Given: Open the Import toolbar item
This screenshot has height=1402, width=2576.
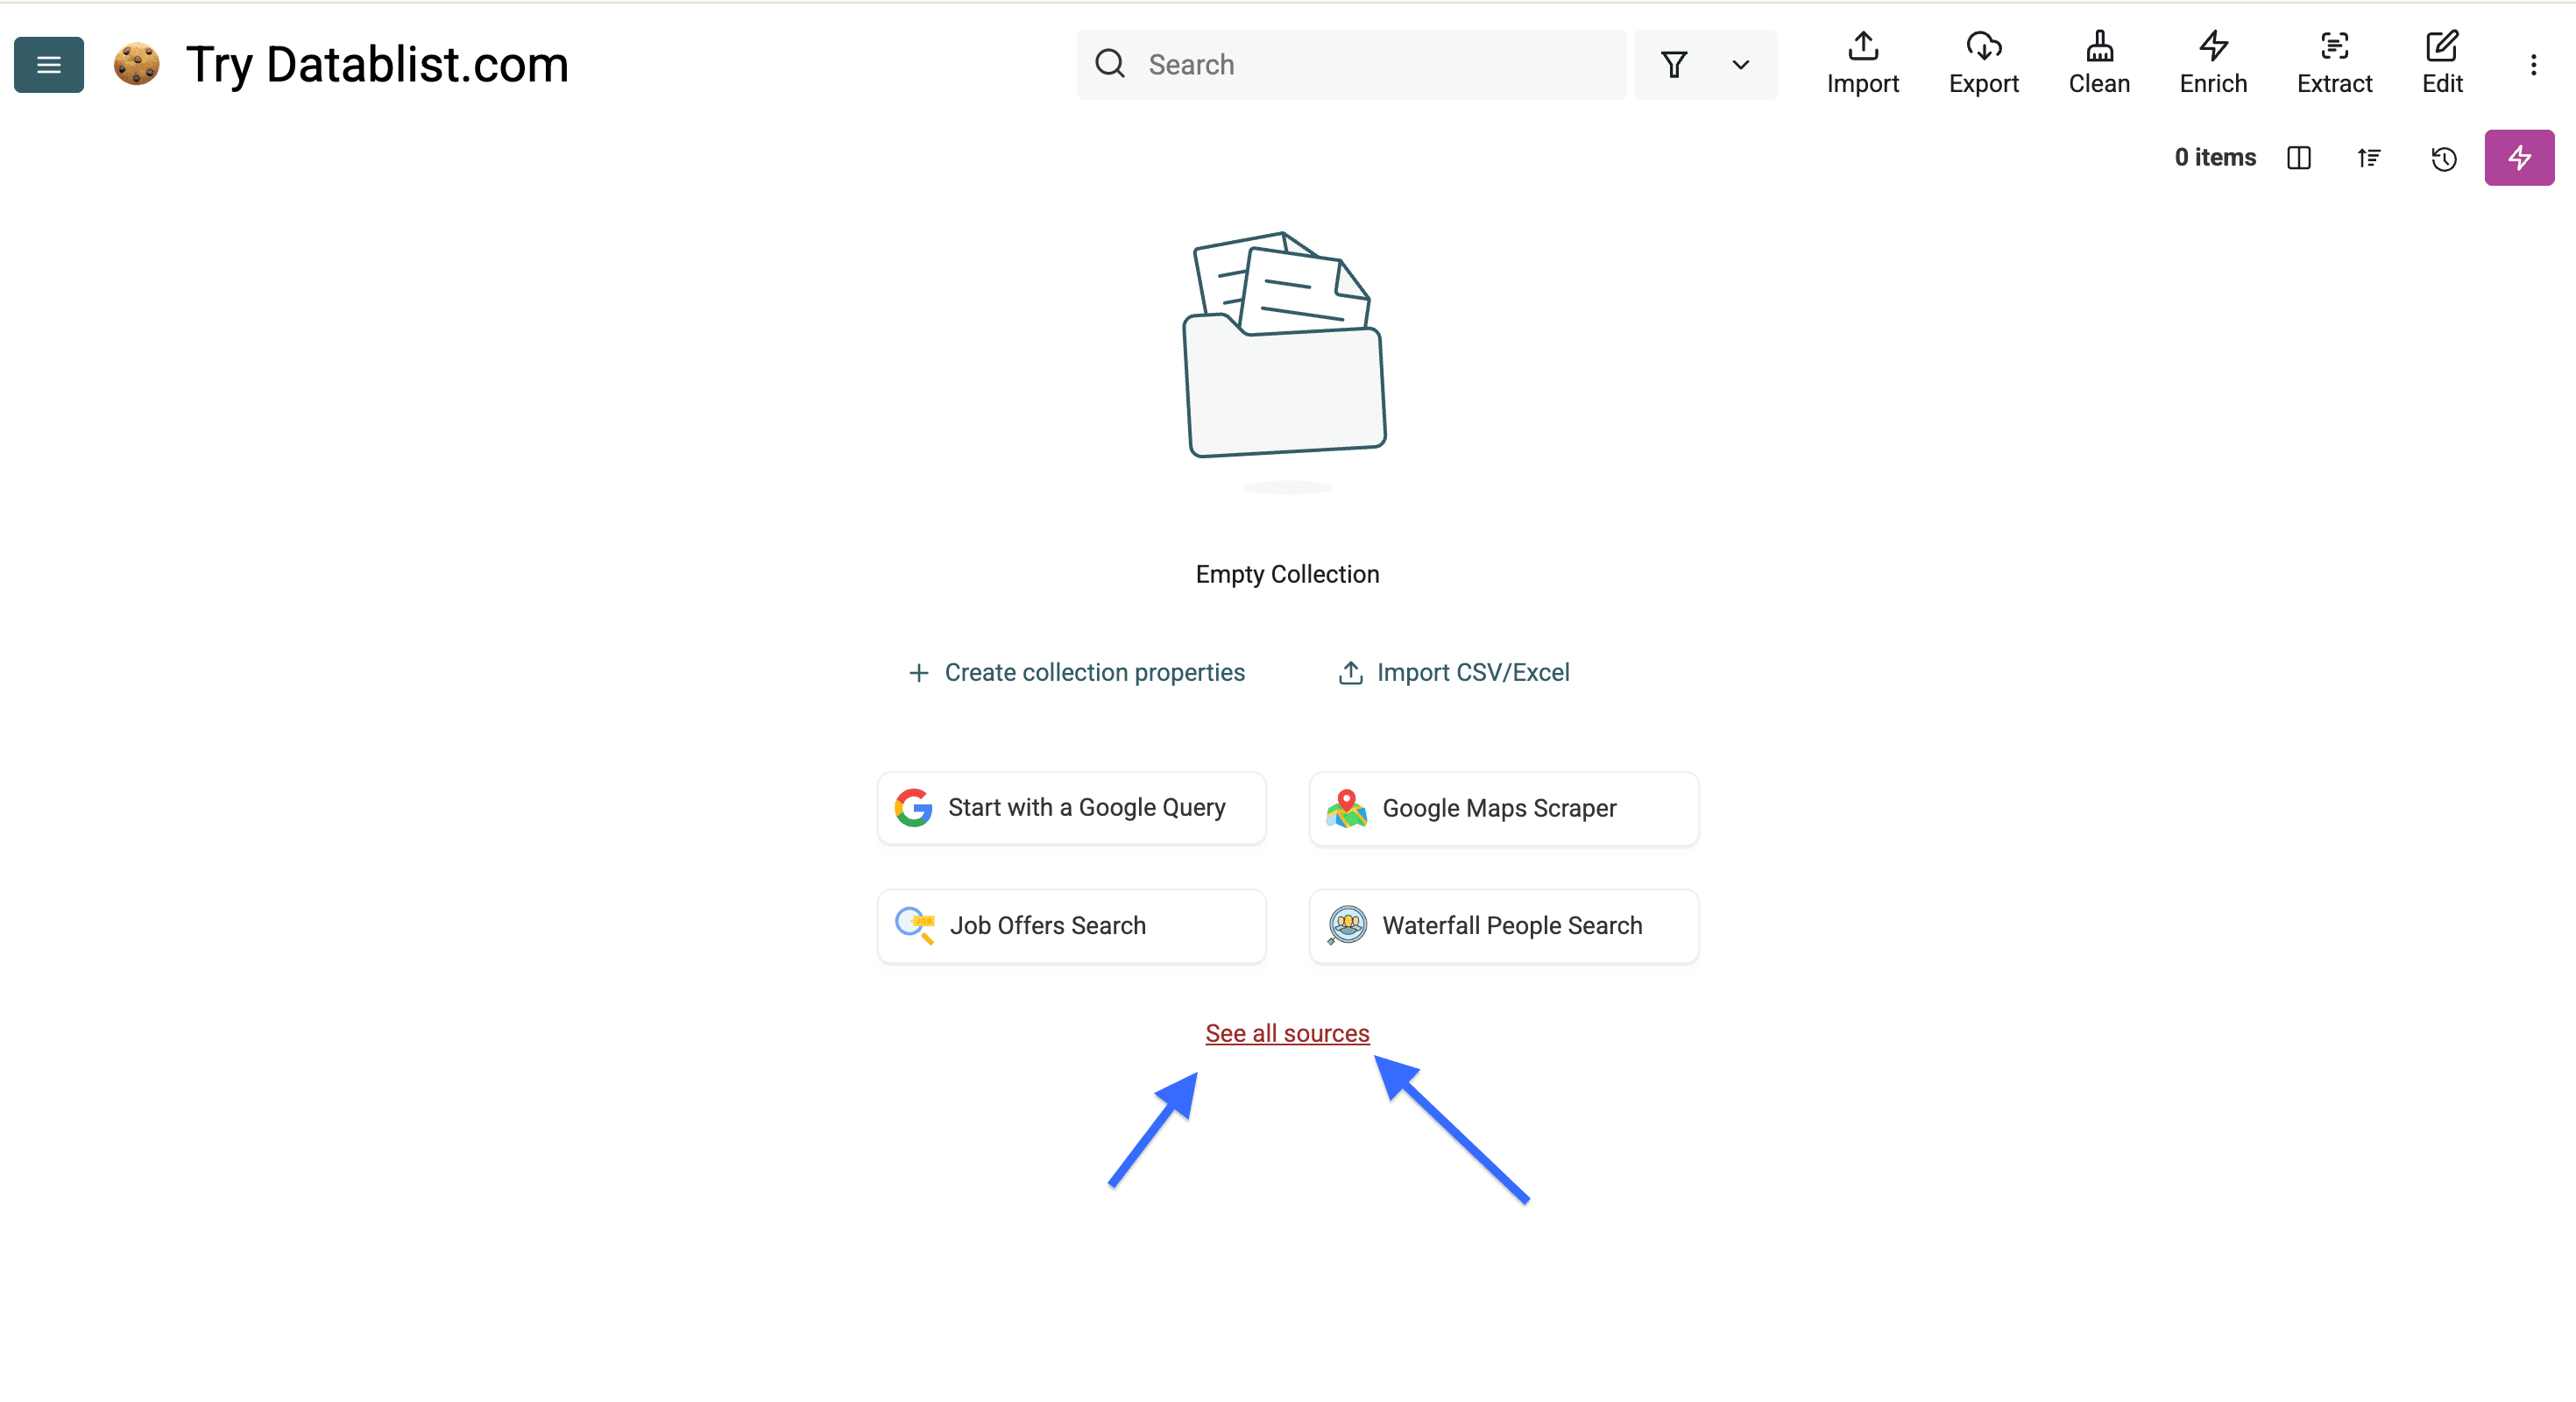Looking at the screenshot, I should click(x=1862, y=63).
